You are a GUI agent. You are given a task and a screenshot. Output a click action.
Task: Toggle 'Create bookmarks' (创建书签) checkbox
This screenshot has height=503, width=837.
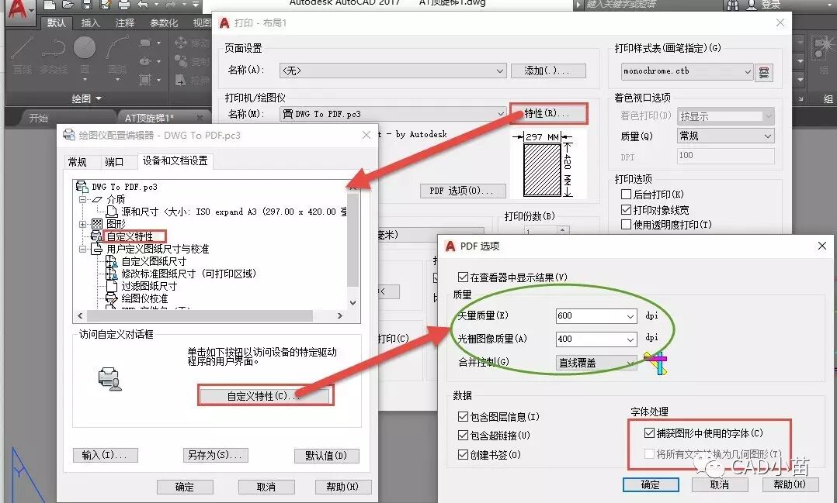point(463,454)
